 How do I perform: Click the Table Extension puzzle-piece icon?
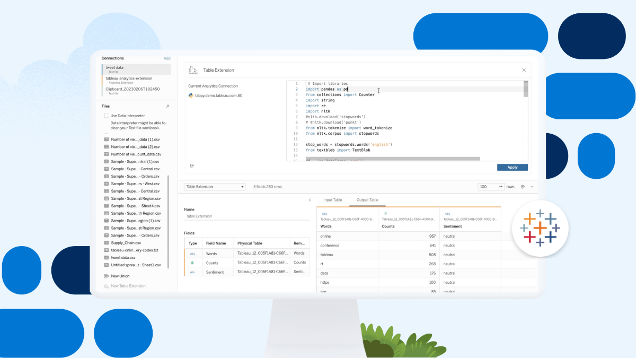tap(193, 70)
